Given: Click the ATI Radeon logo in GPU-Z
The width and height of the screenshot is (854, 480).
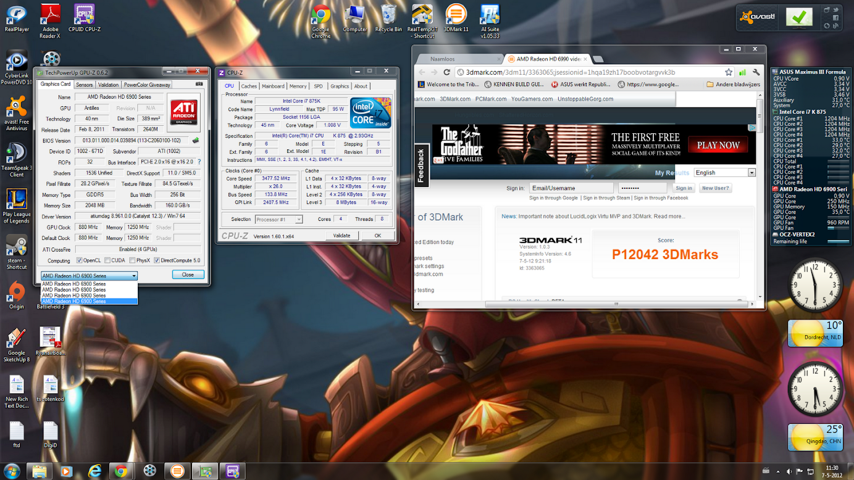Looking at the screenshot, I should pyautogui.click(x=183, y=112).
